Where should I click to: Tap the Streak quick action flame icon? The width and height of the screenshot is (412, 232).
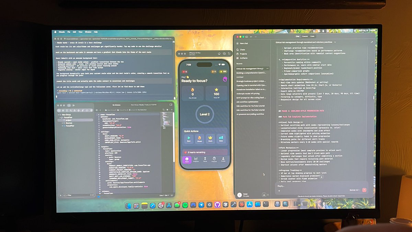[199, 137]
